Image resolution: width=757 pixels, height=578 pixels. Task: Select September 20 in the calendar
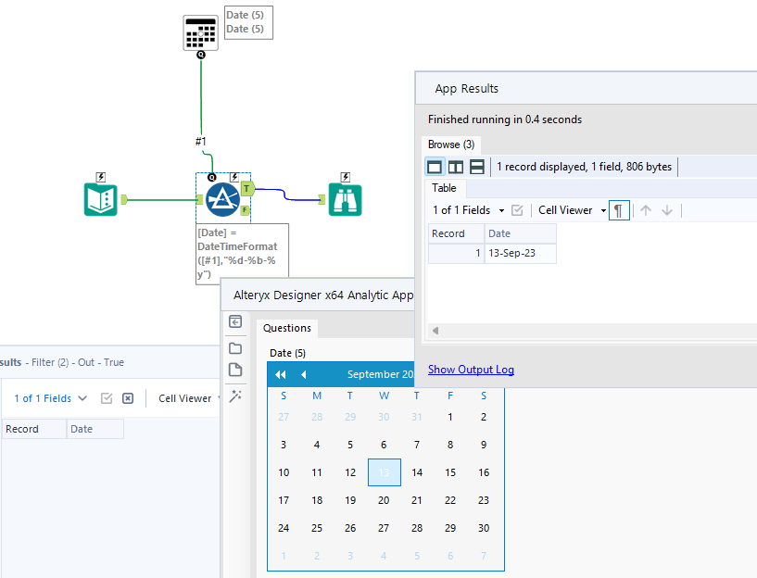pos(384,500)
